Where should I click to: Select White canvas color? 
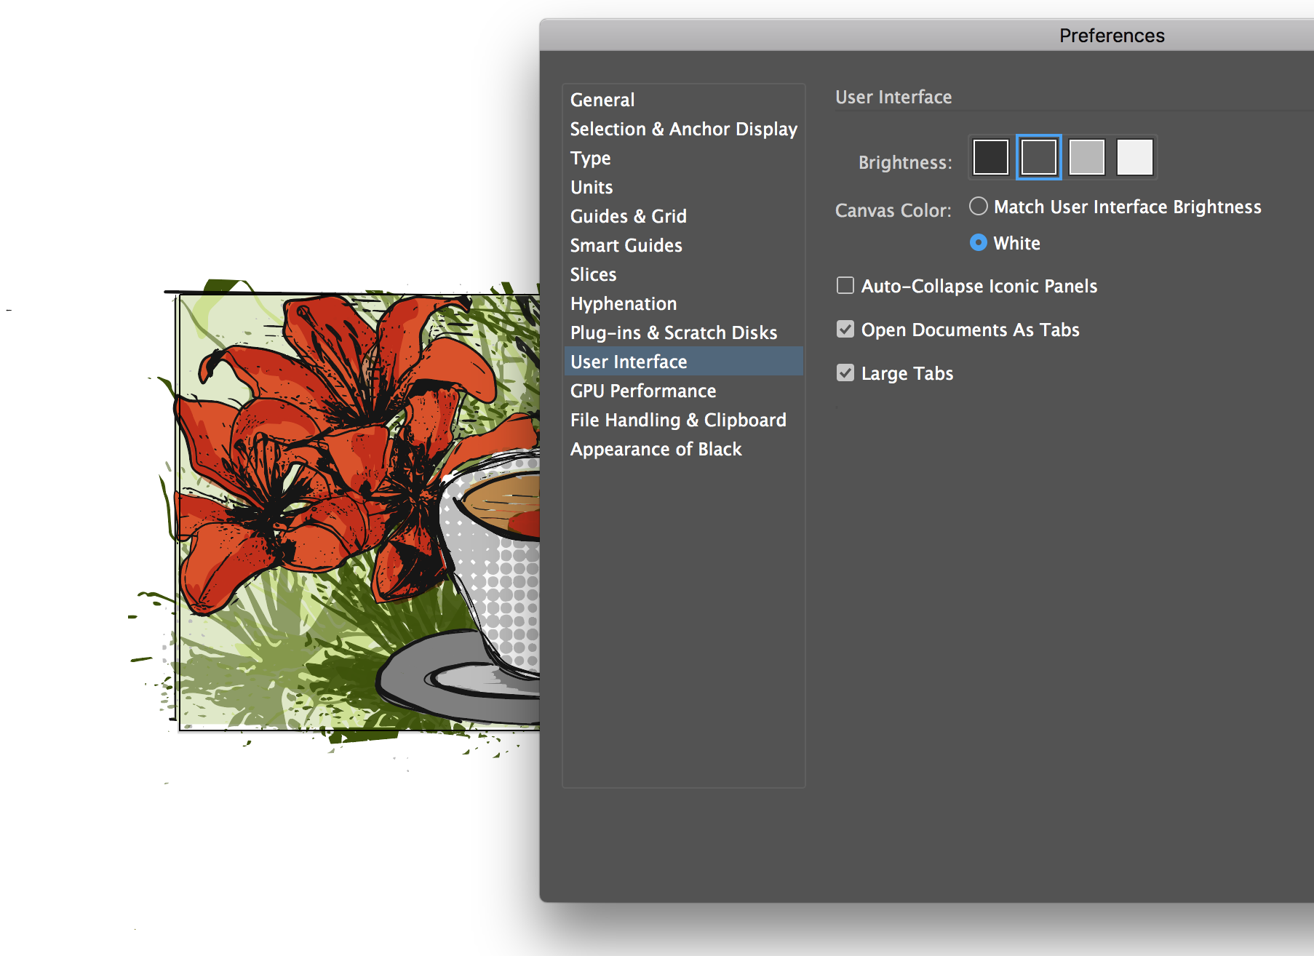[x=978, y=243]
